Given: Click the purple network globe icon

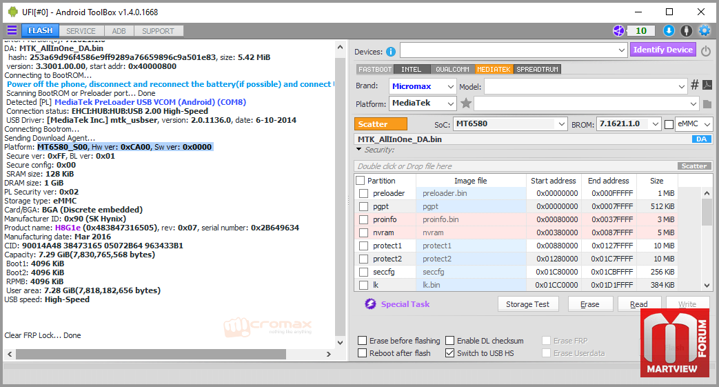Looking at the screenshot, I should point(618,31).
